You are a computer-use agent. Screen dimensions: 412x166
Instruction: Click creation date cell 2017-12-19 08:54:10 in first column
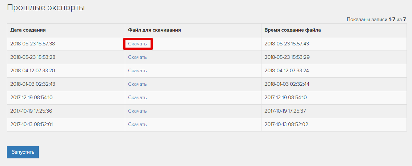point(31,98)
